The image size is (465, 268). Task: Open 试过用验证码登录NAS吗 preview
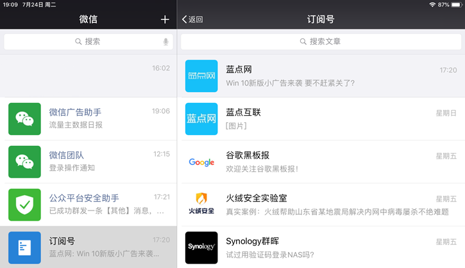pos(270,255)
